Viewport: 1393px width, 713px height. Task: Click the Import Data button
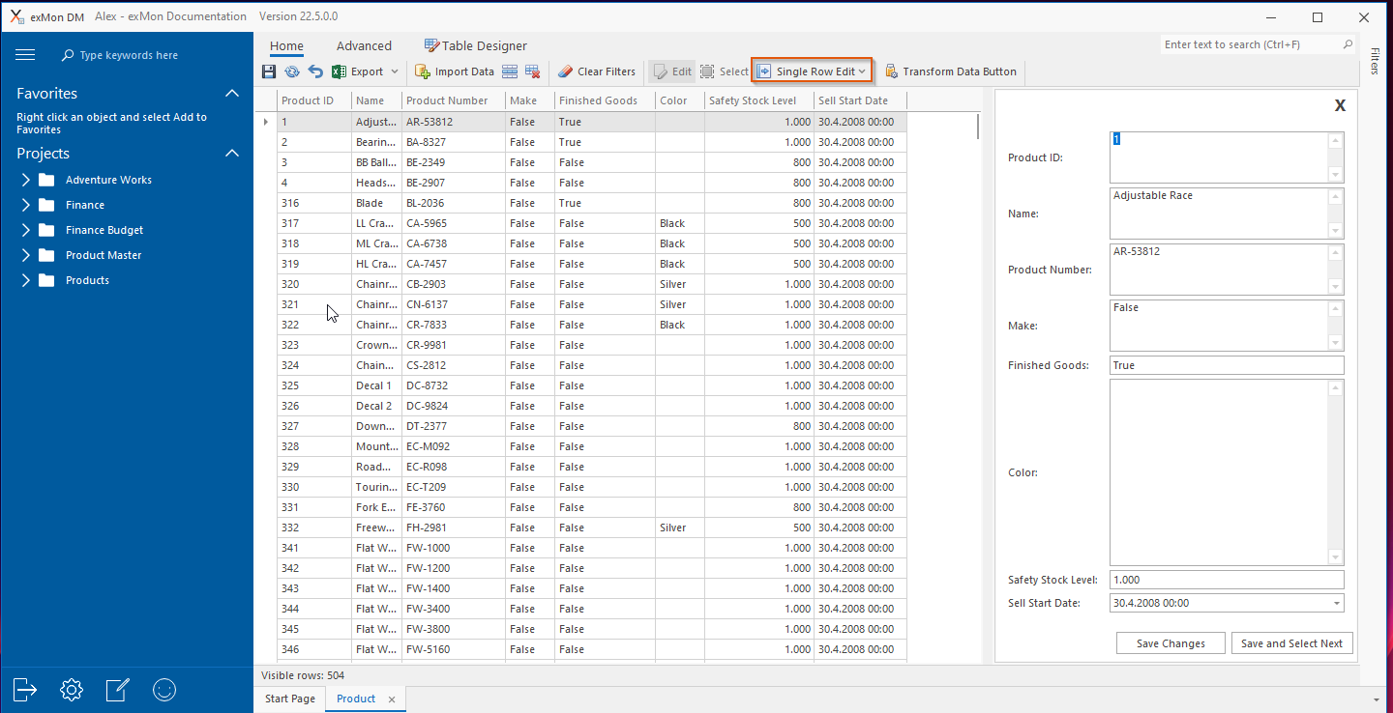[x=455, y=71]
